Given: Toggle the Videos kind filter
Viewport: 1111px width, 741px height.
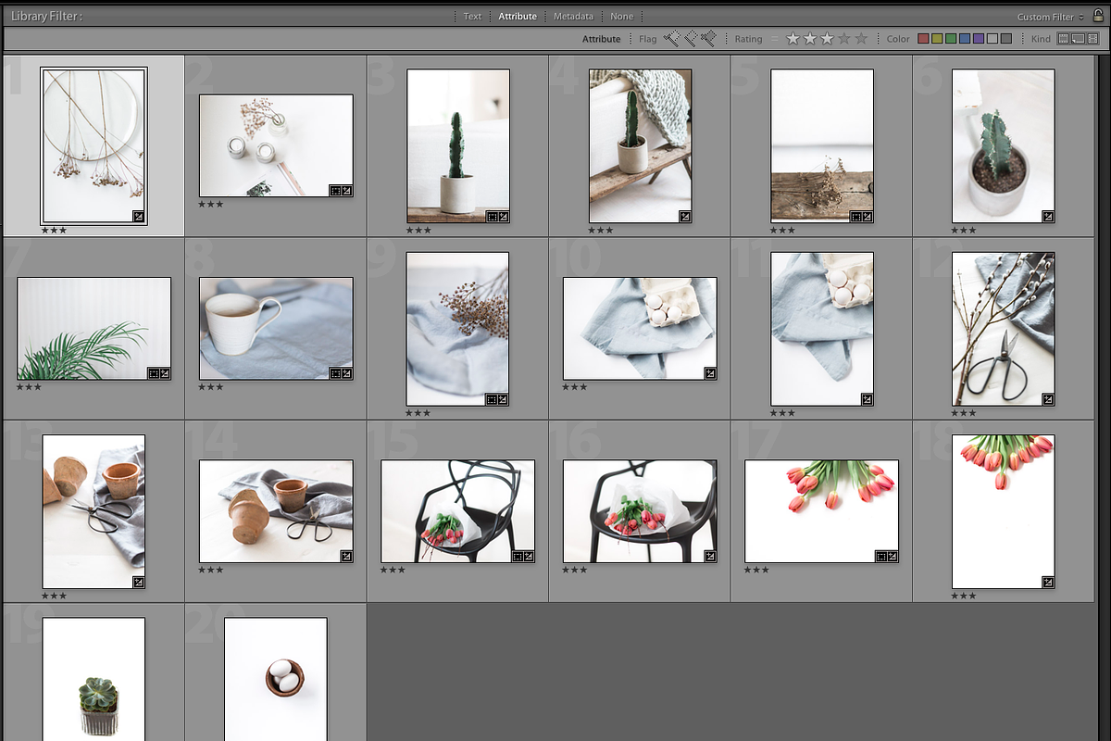Looking at the screenshot, I should (1091, 39).
